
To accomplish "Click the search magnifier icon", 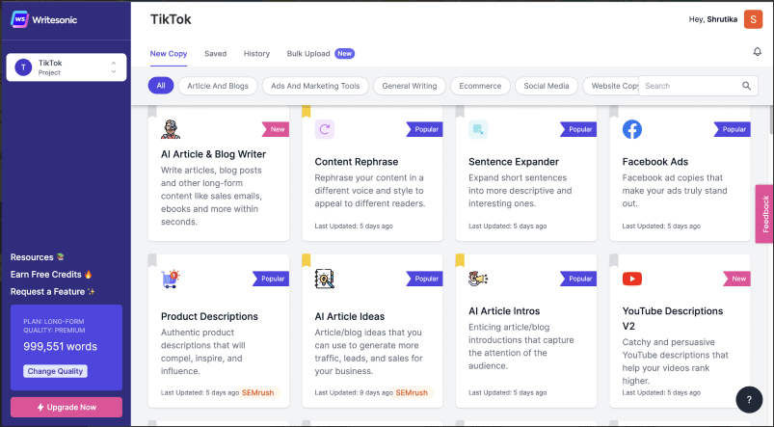I will [746, 86].
